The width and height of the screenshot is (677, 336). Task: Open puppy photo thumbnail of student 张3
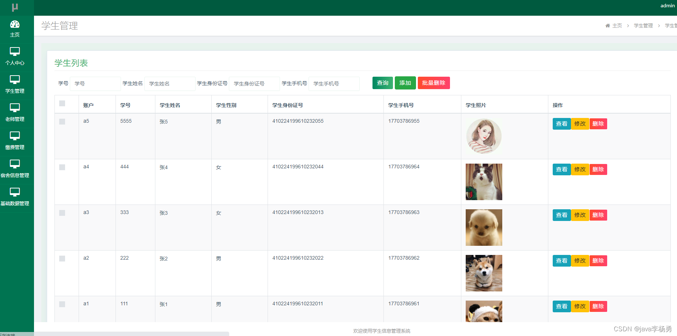click(x=484, y=228)
